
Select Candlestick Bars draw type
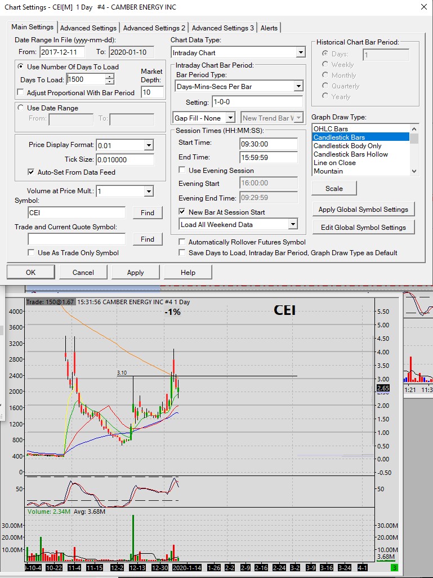[361, 137]
